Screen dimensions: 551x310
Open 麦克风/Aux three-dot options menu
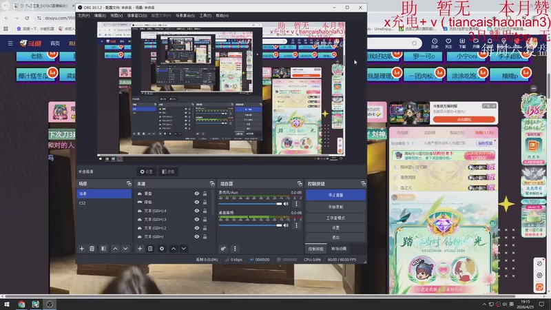(x=296, y=203)
